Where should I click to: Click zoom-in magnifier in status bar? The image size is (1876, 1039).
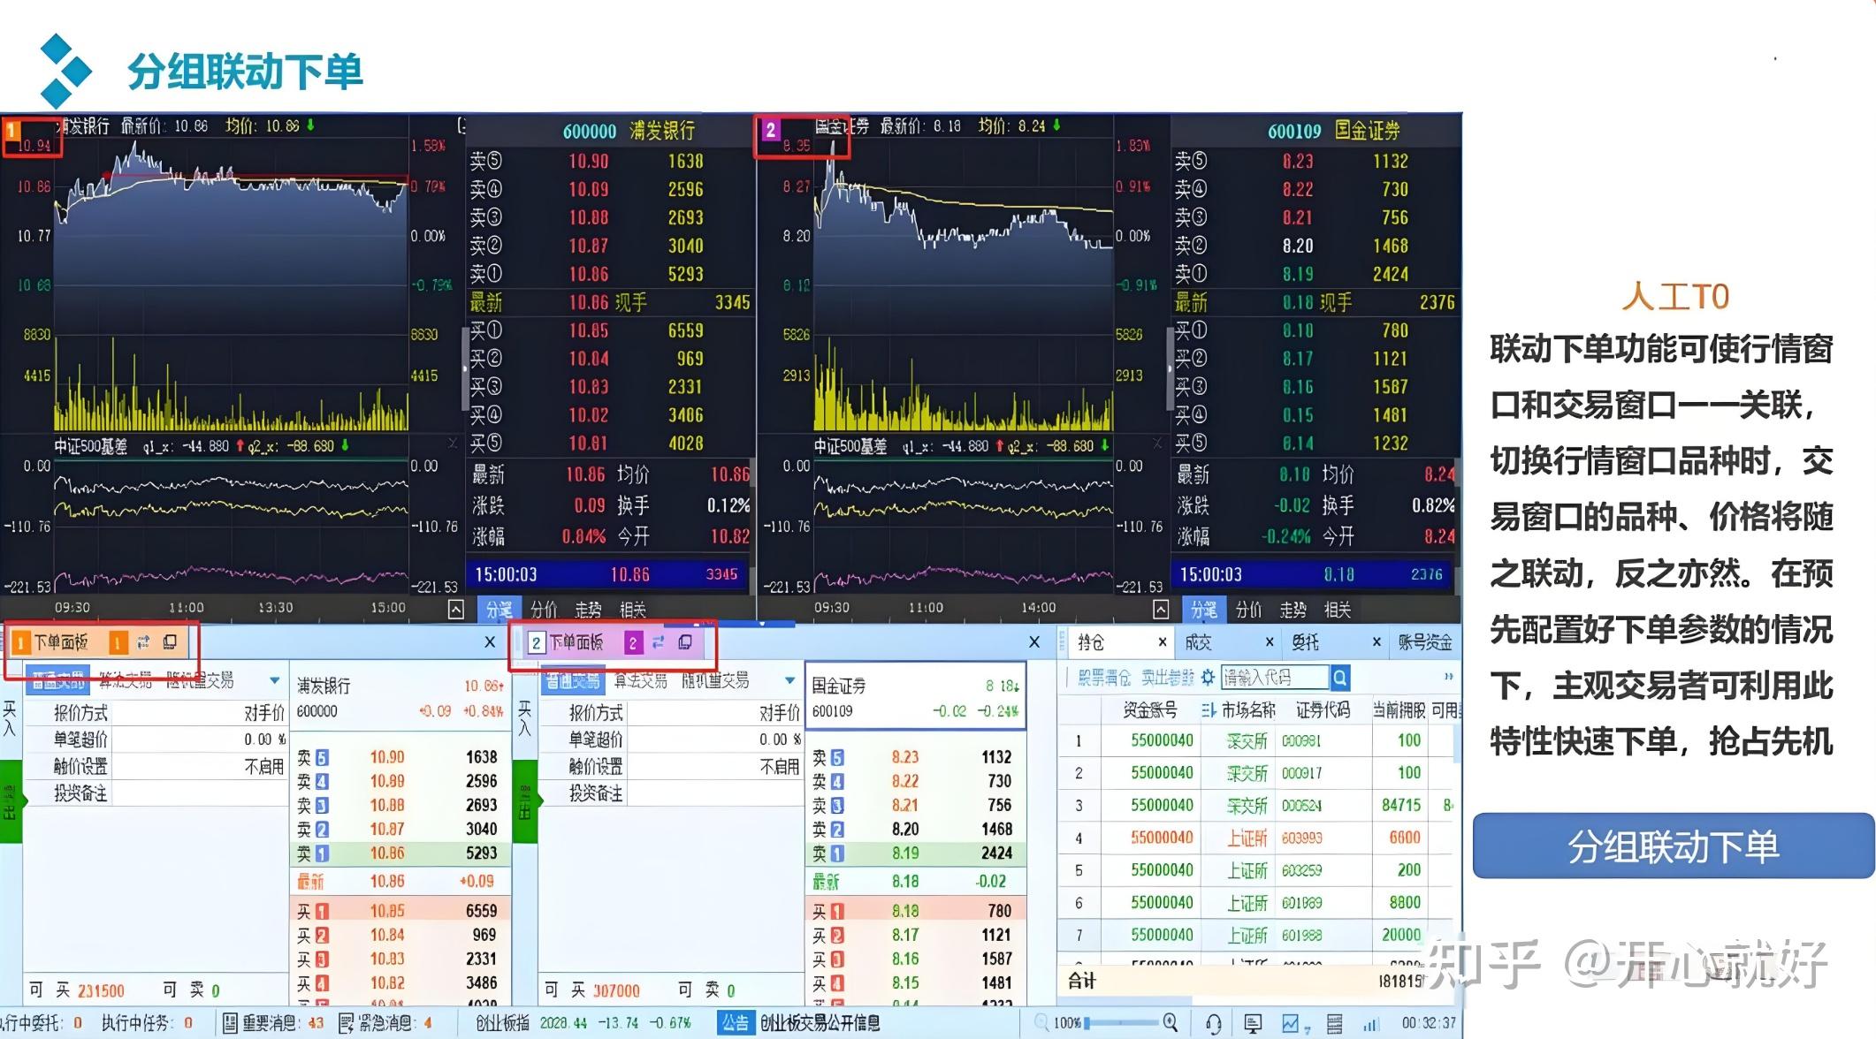pyautogui.click(x=1171, y=1022)
